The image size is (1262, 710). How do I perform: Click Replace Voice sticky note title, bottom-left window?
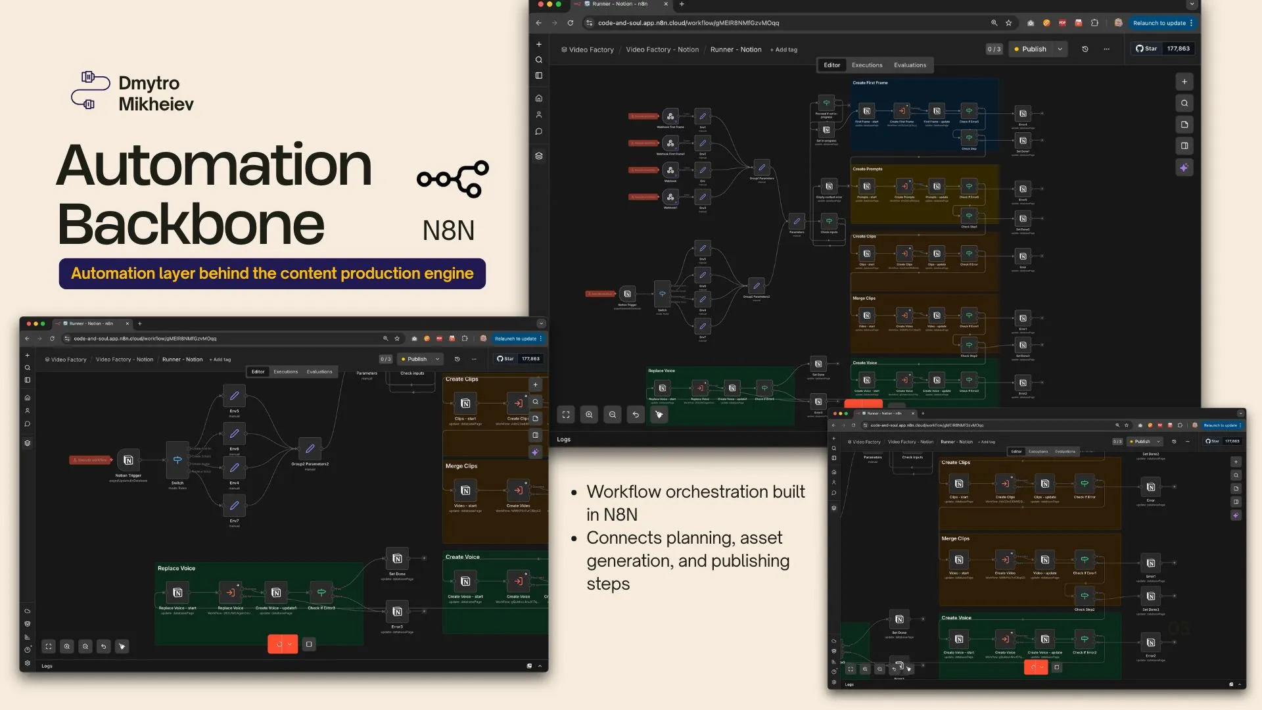tap(176, 569)
